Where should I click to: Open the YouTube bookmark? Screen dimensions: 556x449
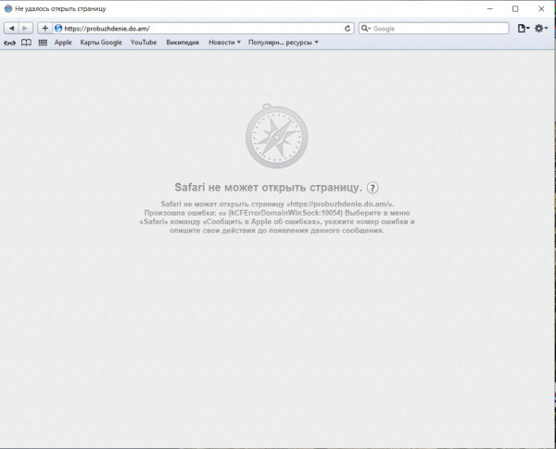click(x=144, y=43)
